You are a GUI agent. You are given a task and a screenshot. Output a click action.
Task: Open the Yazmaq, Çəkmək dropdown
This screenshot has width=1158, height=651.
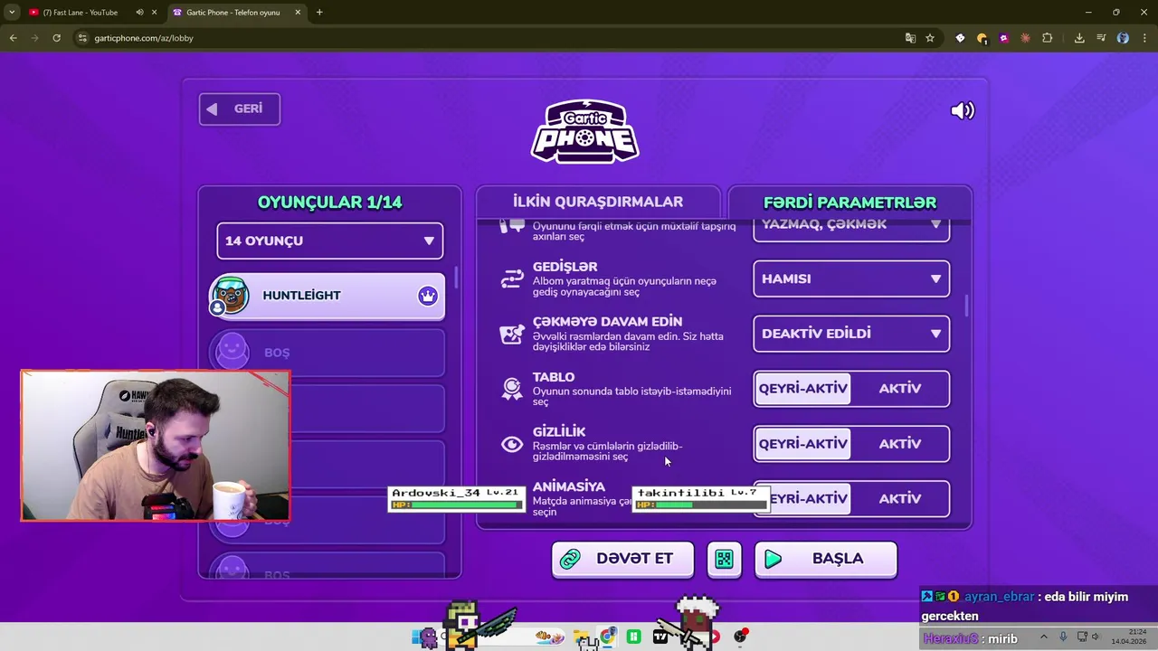pyautogui.click(x=851, y=229)
